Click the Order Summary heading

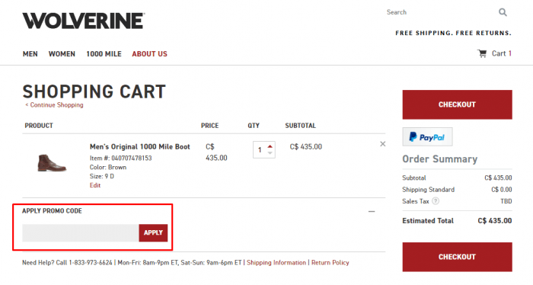[x=440, y=159]
